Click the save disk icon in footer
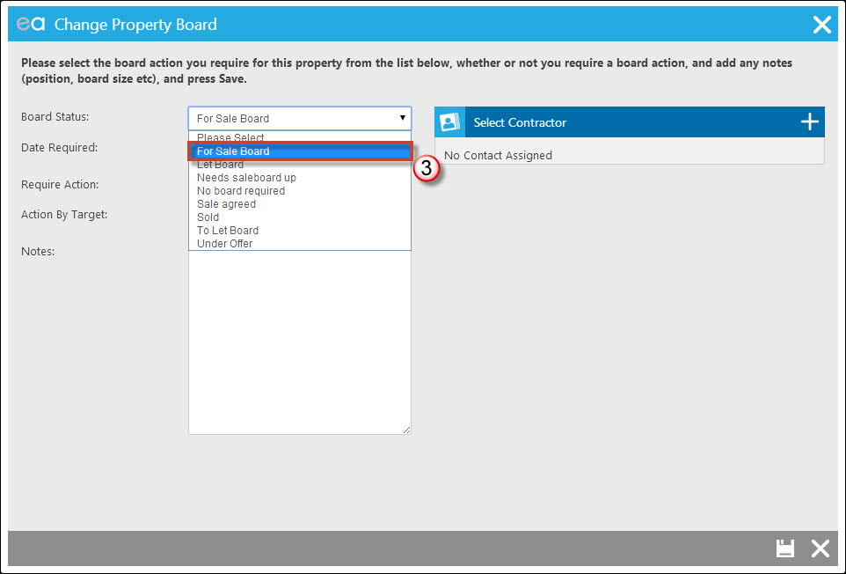The height and width of the screenshot is (574, 846). [785, 548]
